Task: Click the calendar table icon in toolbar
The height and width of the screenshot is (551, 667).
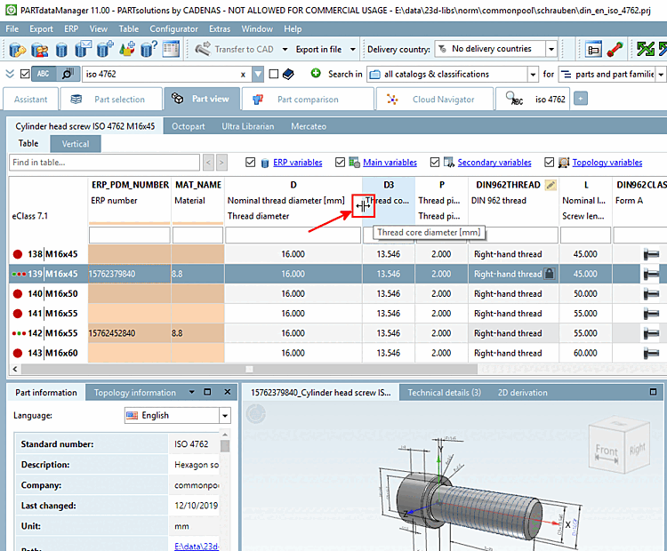Action: pos(172,49)
